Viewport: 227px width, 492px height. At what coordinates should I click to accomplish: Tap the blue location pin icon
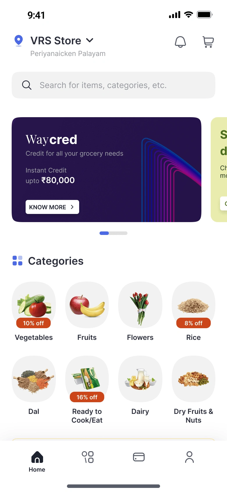pos(19,41)
